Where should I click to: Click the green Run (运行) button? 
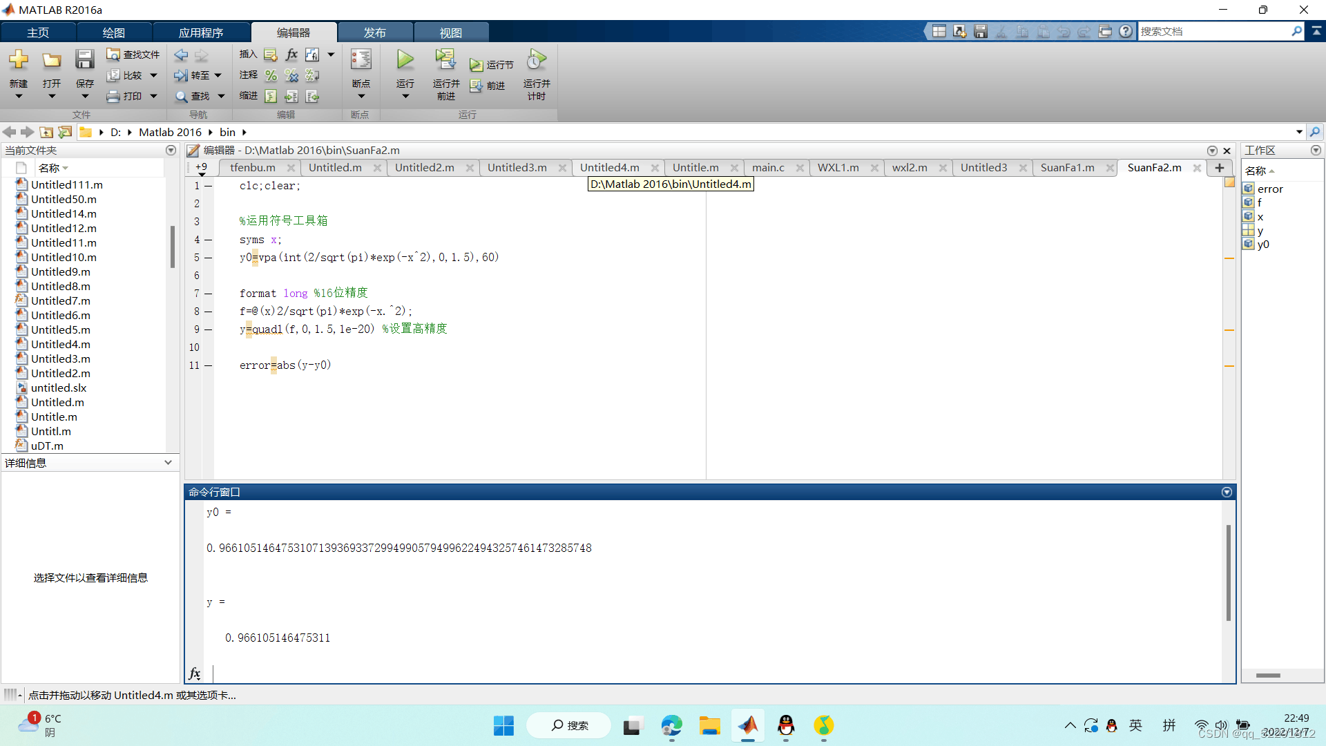[x=405, y=61]
